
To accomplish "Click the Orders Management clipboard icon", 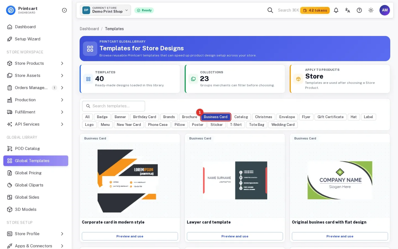I will (x=10, y=88).
